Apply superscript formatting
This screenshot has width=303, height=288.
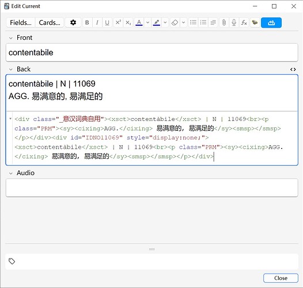point(118,22)
